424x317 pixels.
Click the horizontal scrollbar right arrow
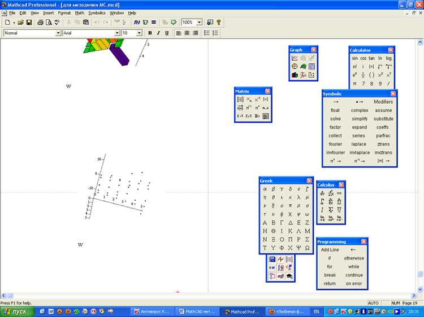click(x=413, y=296)
